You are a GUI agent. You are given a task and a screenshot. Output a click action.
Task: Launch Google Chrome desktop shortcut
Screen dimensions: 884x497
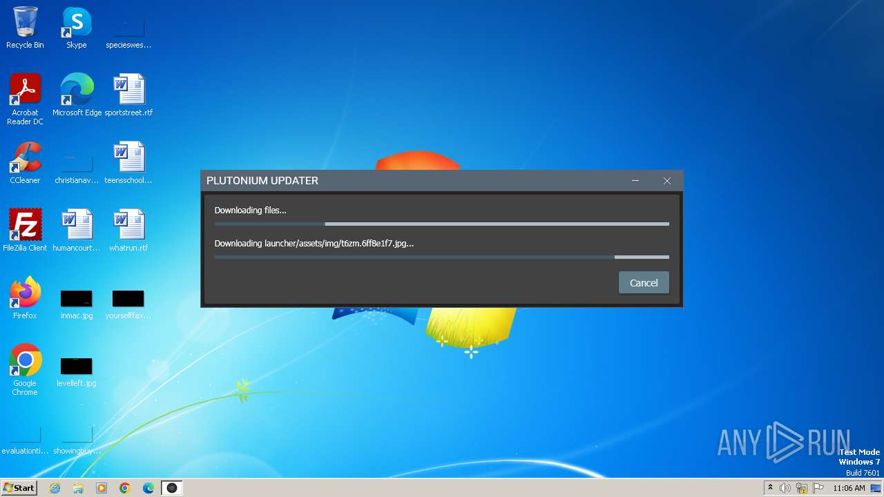tap(25, 370)
